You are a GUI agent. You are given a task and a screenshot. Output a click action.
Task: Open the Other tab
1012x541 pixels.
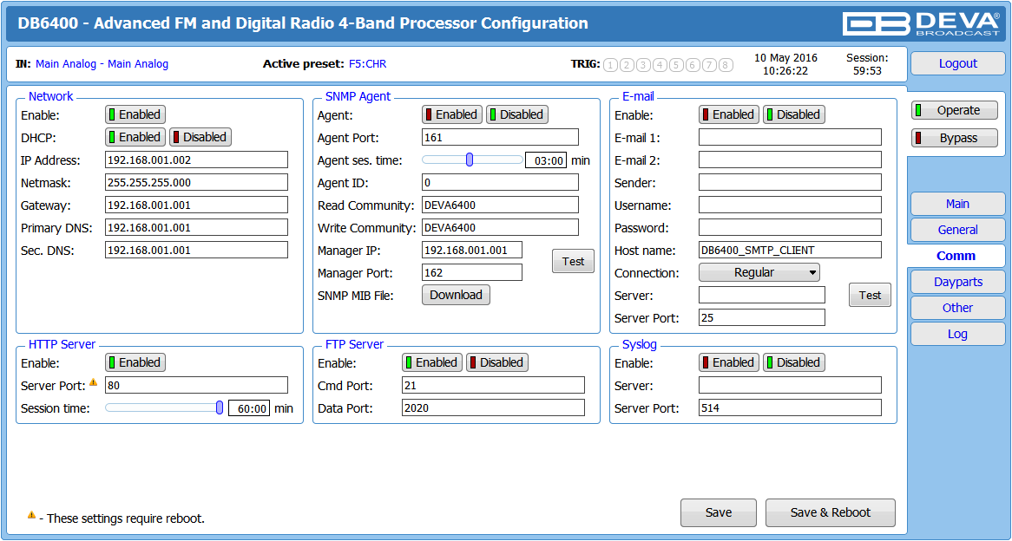coord(958,308)
